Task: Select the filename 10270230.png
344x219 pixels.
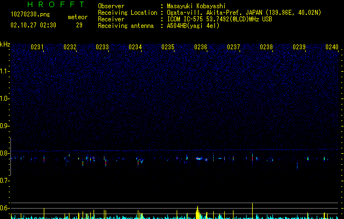Action: pos(30,15)
